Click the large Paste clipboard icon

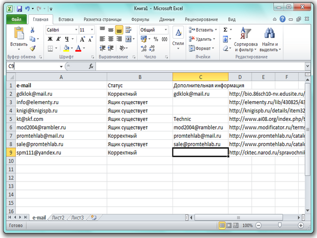(19, 33)
